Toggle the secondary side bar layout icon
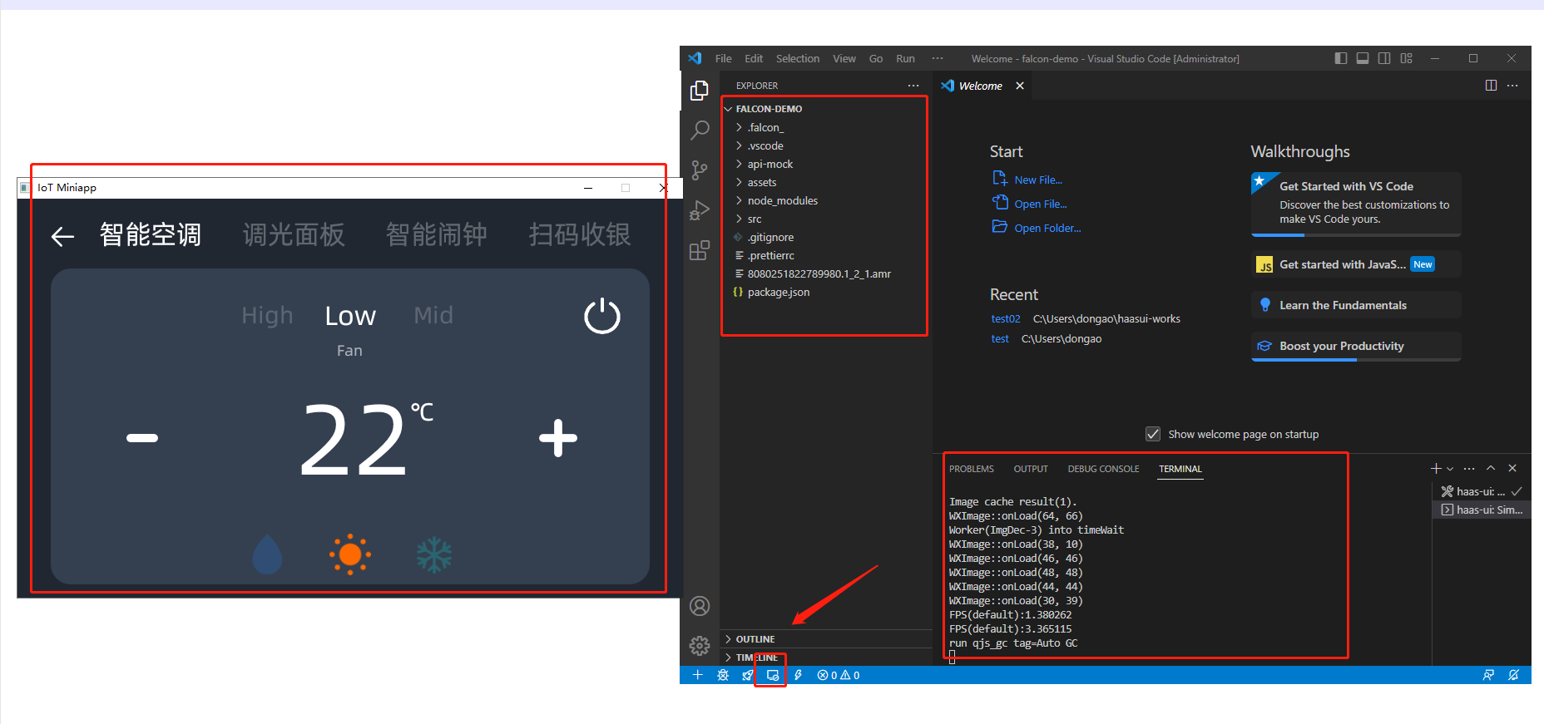Screen dimensions: 1544x724 coord(1384,58)
